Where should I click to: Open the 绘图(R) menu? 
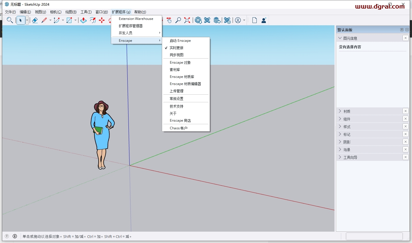(71, 12)
